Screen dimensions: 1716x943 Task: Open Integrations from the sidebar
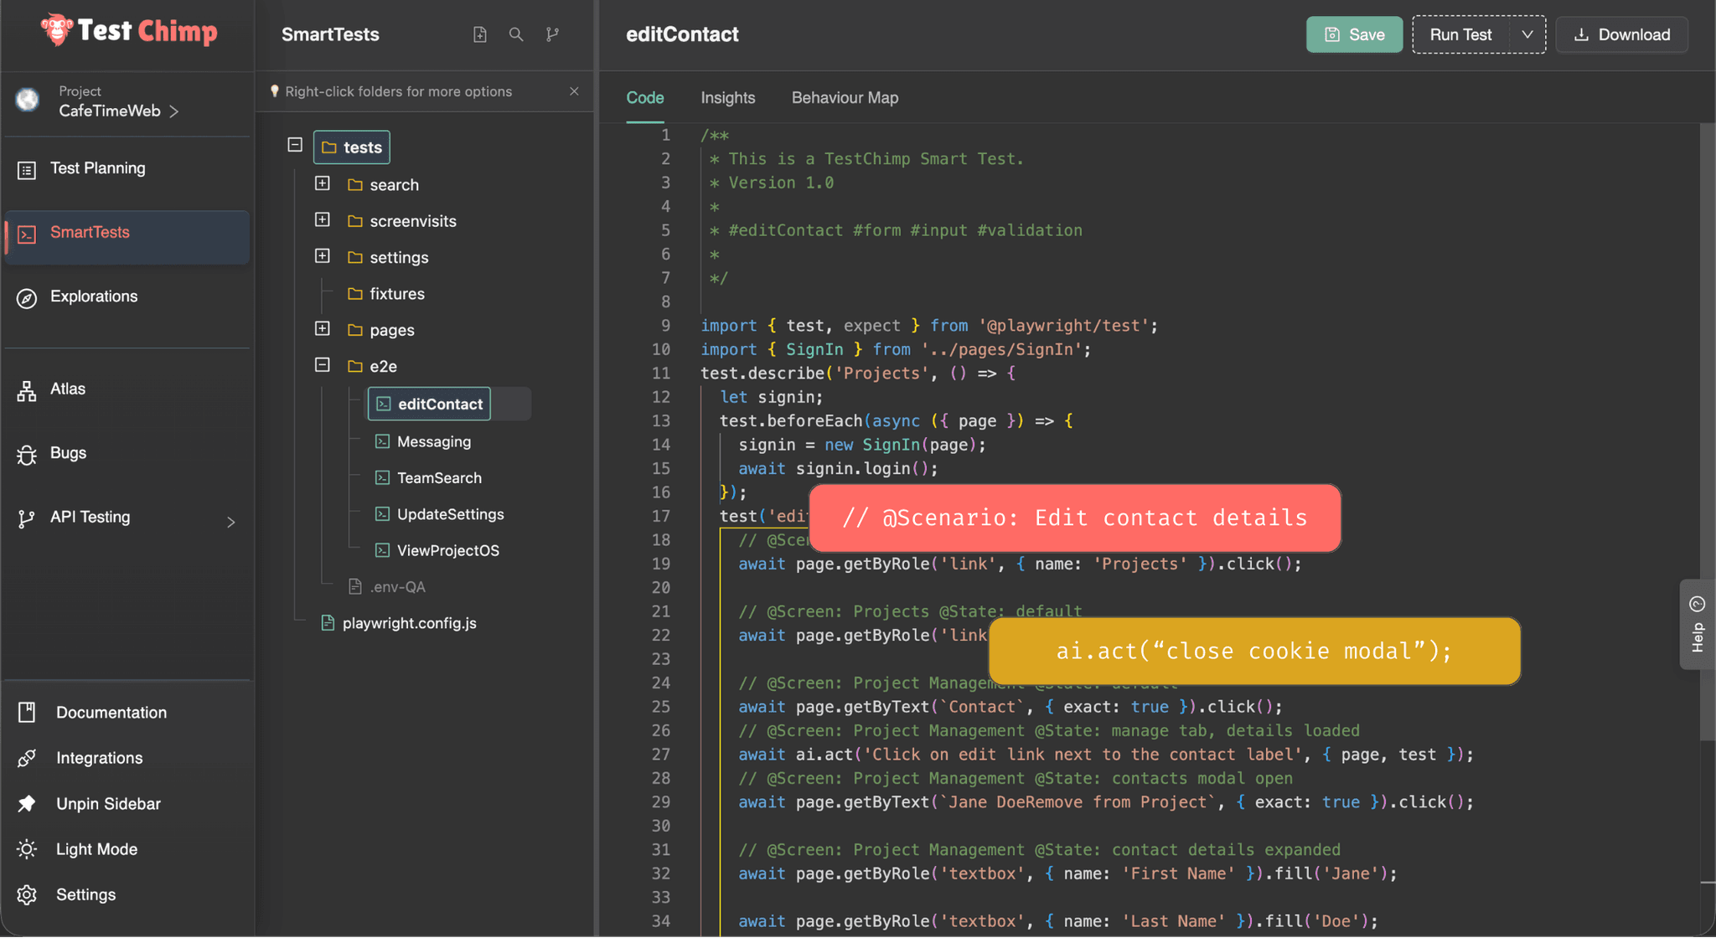tap(99, 758)
